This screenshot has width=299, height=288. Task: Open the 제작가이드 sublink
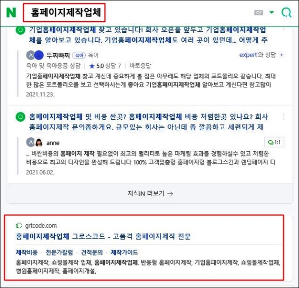(124, 252)
